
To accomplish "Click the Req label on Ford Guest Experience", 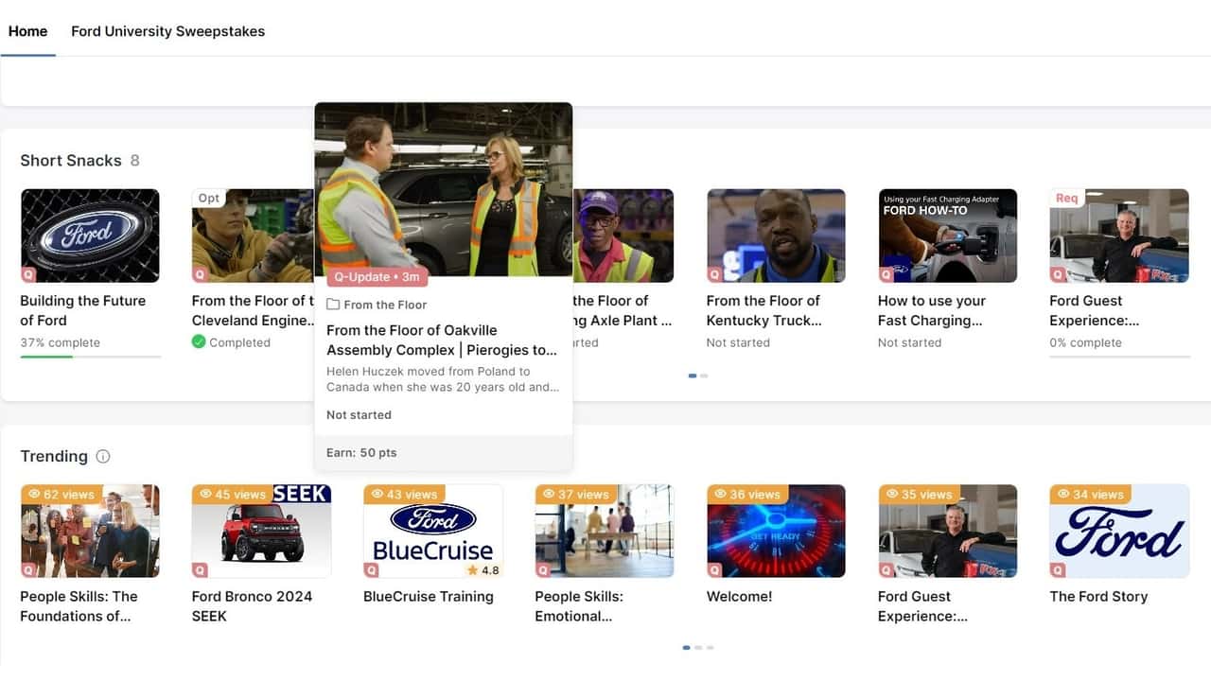I will click(1067, 199).
